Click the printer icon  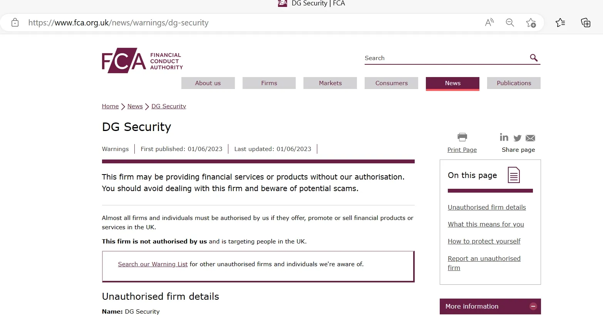coord(462,137)
